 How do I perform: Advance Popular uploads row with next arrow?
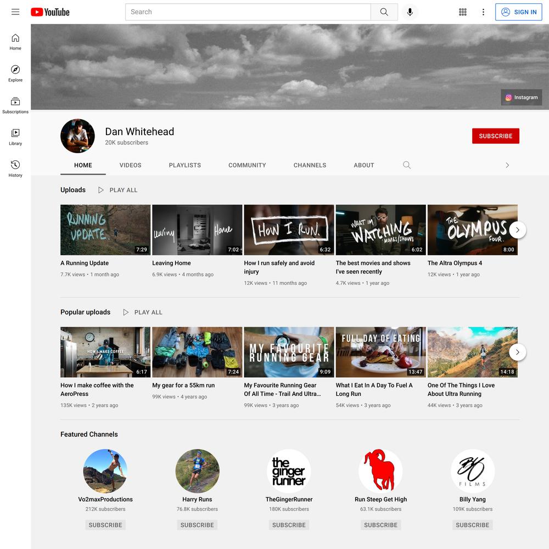tap(518, 352)
